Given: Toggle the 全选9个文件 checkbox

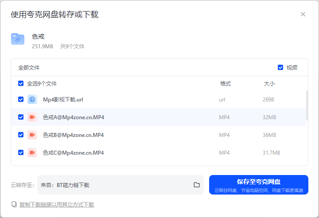Looking at the screenshot, I should (x=21, y=83).
